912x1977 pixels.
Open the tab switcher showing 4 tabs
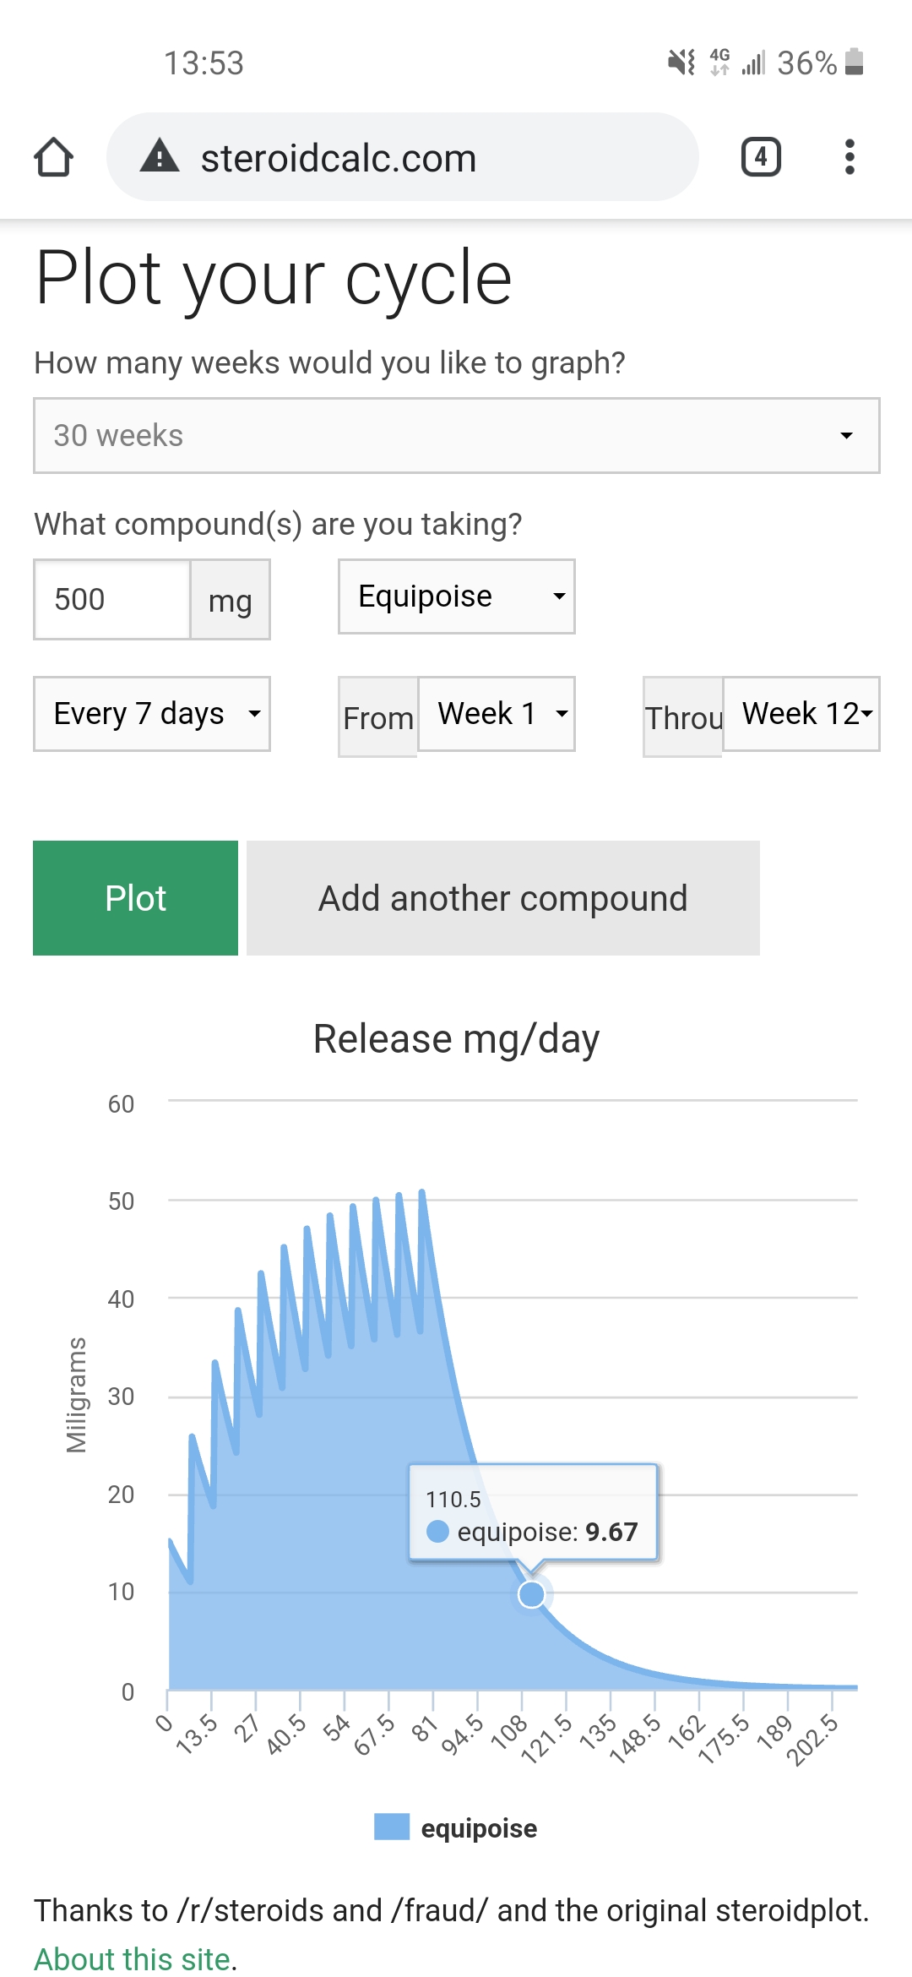[x=761, y=157]
